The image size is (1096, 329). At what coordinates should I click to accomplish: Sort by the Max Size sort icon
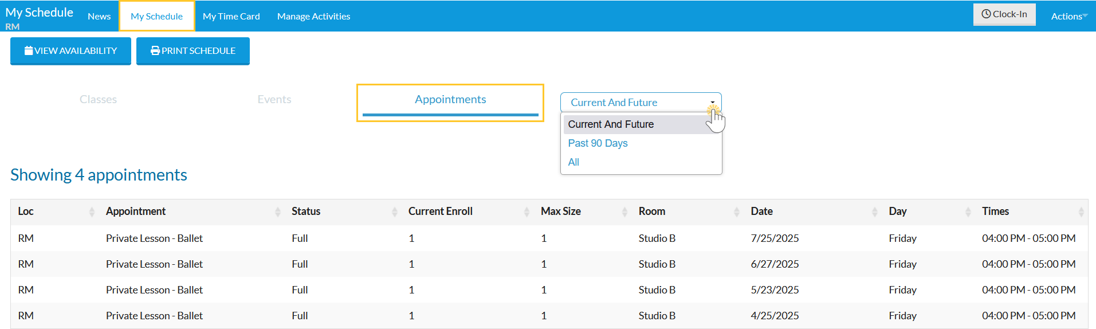(x=624, y=212)
